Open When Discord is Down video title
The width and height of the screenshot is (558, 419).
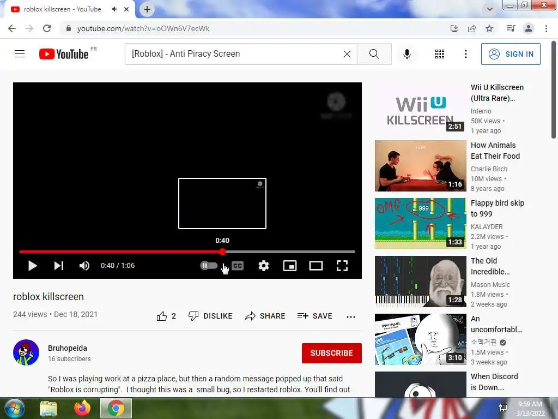pos(494,381)
